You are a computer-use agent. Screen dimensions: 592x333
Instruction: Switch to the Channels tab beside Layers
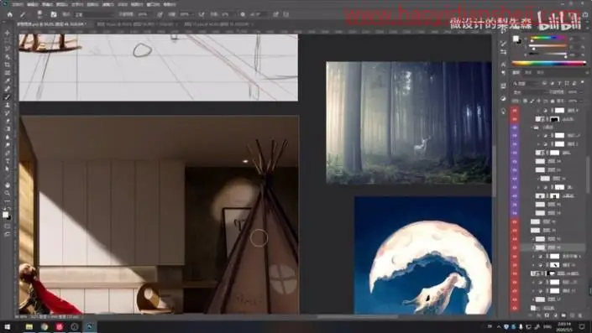(528, 72)
